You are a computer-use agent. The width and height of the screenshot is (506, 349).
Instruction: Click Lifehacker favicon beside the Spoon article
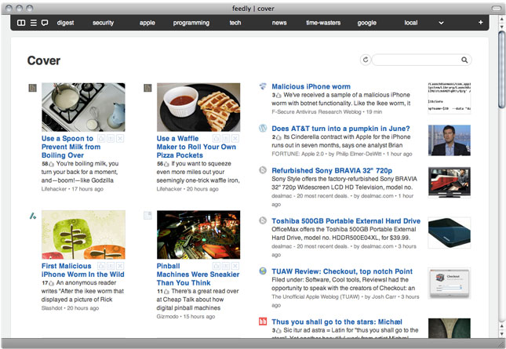click(33, 88)
